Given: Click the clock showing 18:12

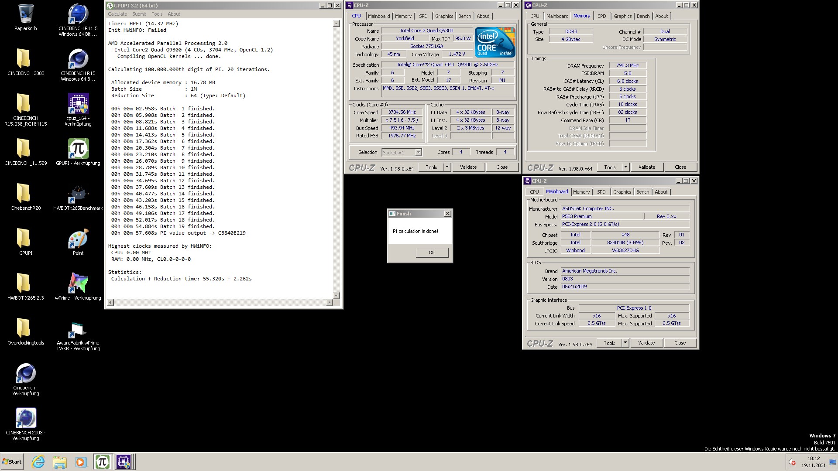Looking at the screenshot, I should [x=813, y=458].
